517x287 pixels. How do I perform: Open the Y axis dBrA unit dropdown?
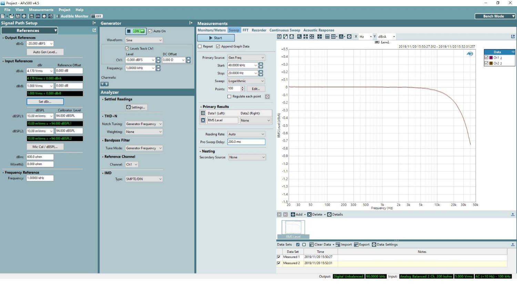(386, 36)
